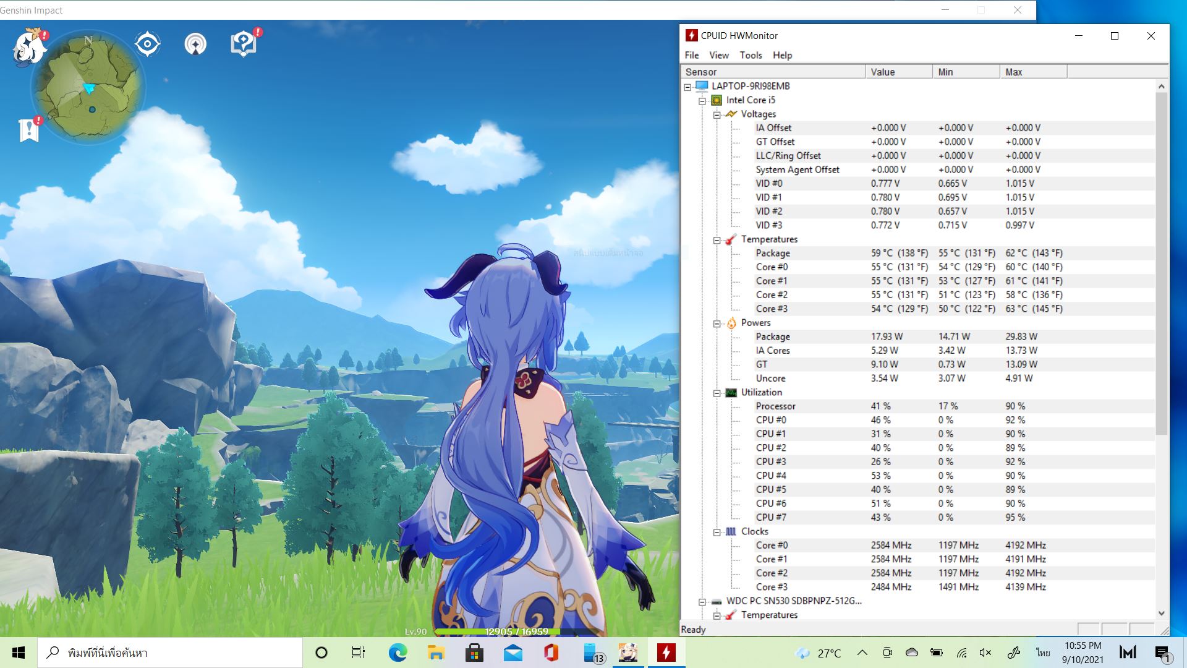
Task: Open Wi-Fi network tray icon
Action: (961, 653)
